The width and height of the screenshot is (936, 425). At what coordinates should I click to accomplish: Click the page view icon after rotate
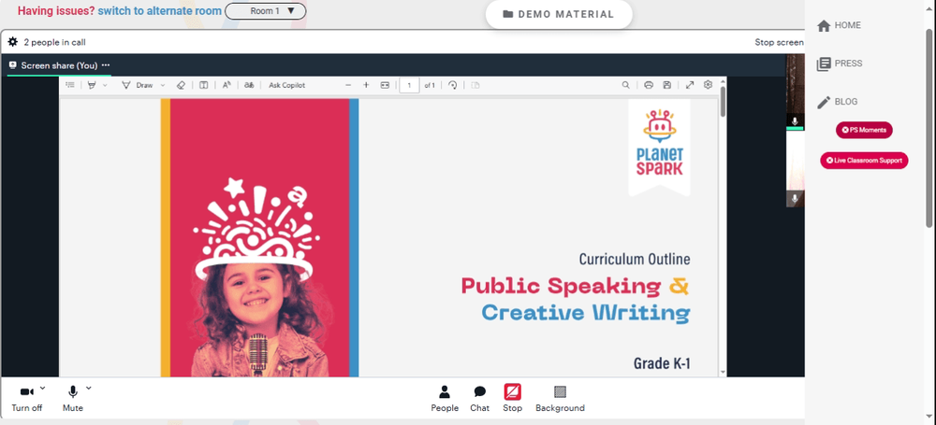pyautogui.click(x=475, y=85)
